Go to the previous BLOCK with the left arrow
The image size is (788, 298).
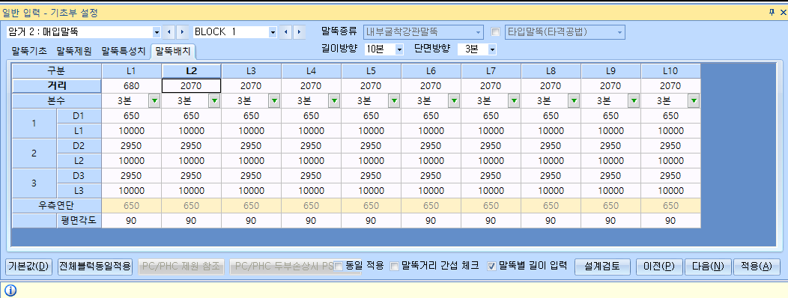pyautogui.click(x=285, y=32)
